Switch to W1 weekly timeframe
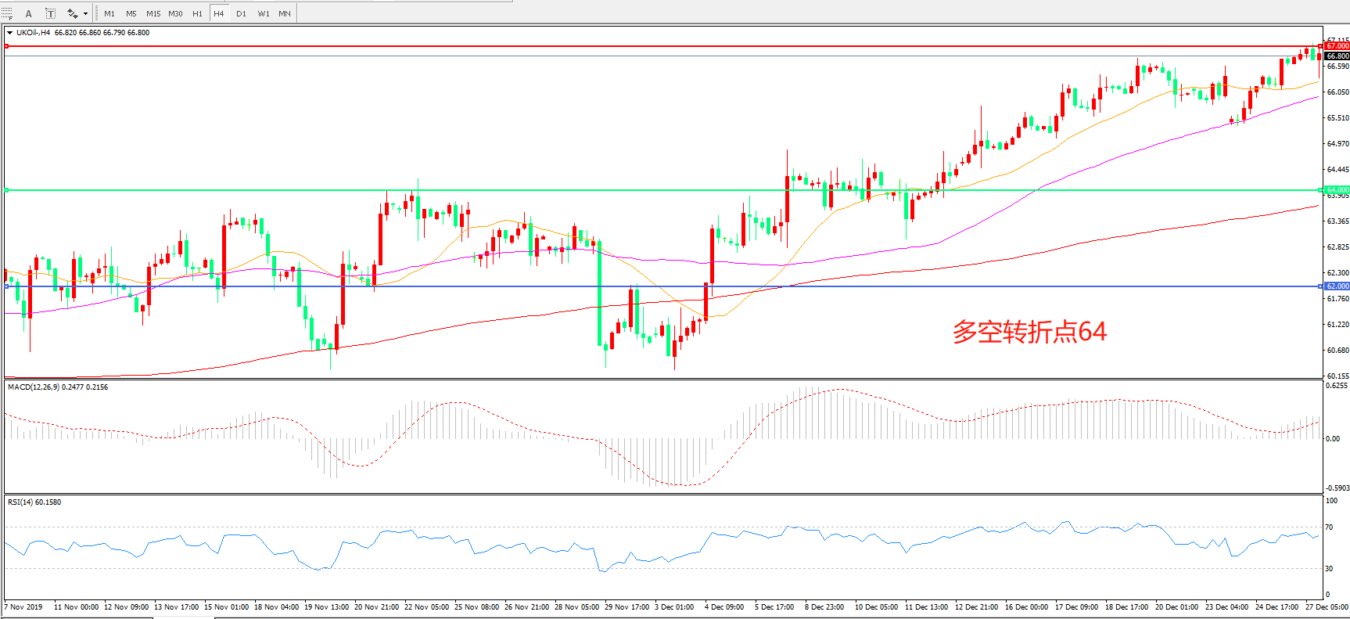The width and height of the screenshot is (1350, 619). pos(263,13)
